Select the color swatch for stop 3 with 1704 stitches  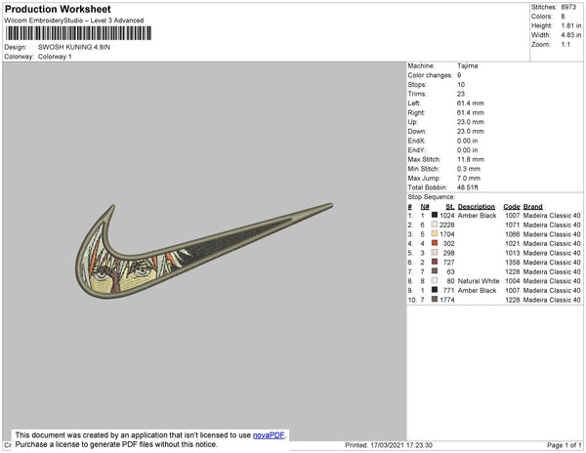pos(435,233)
